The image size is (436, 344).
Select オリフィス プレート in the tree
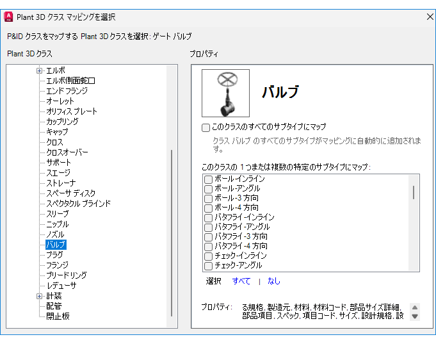click(72, 111)
